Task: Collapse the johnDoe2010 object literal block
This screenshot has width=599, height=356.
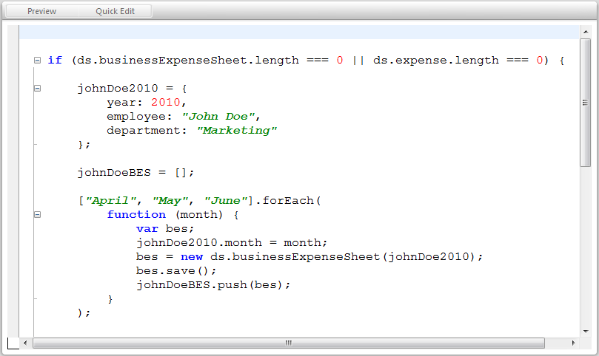Action: click(37, 89)
